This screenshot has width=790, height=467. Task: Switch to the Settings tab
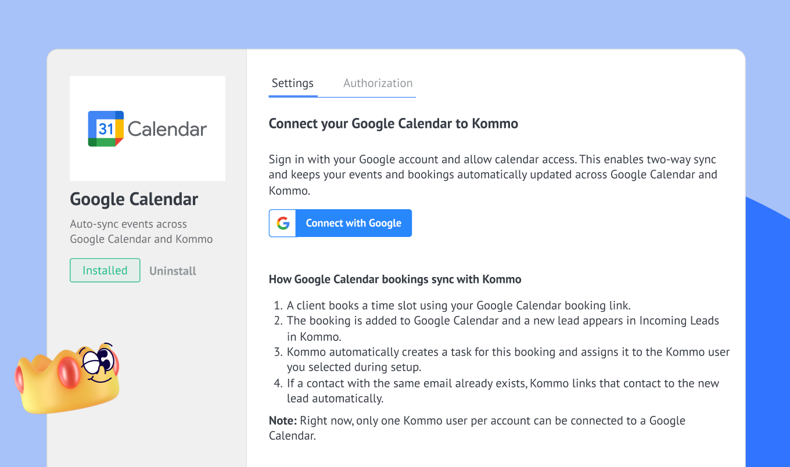pyautogui.click(x=293, y=83)
